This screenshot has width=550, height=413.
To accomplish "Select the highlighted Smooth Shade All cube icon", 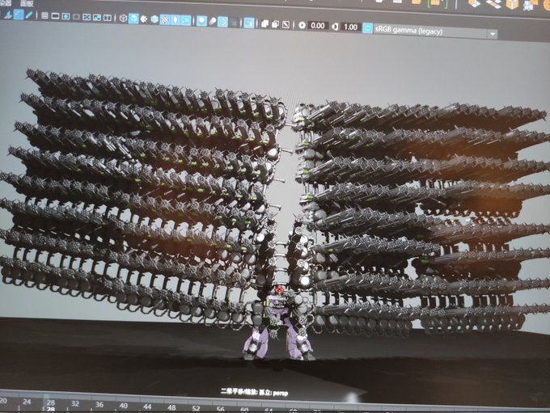I will click(x=133, y=19).
